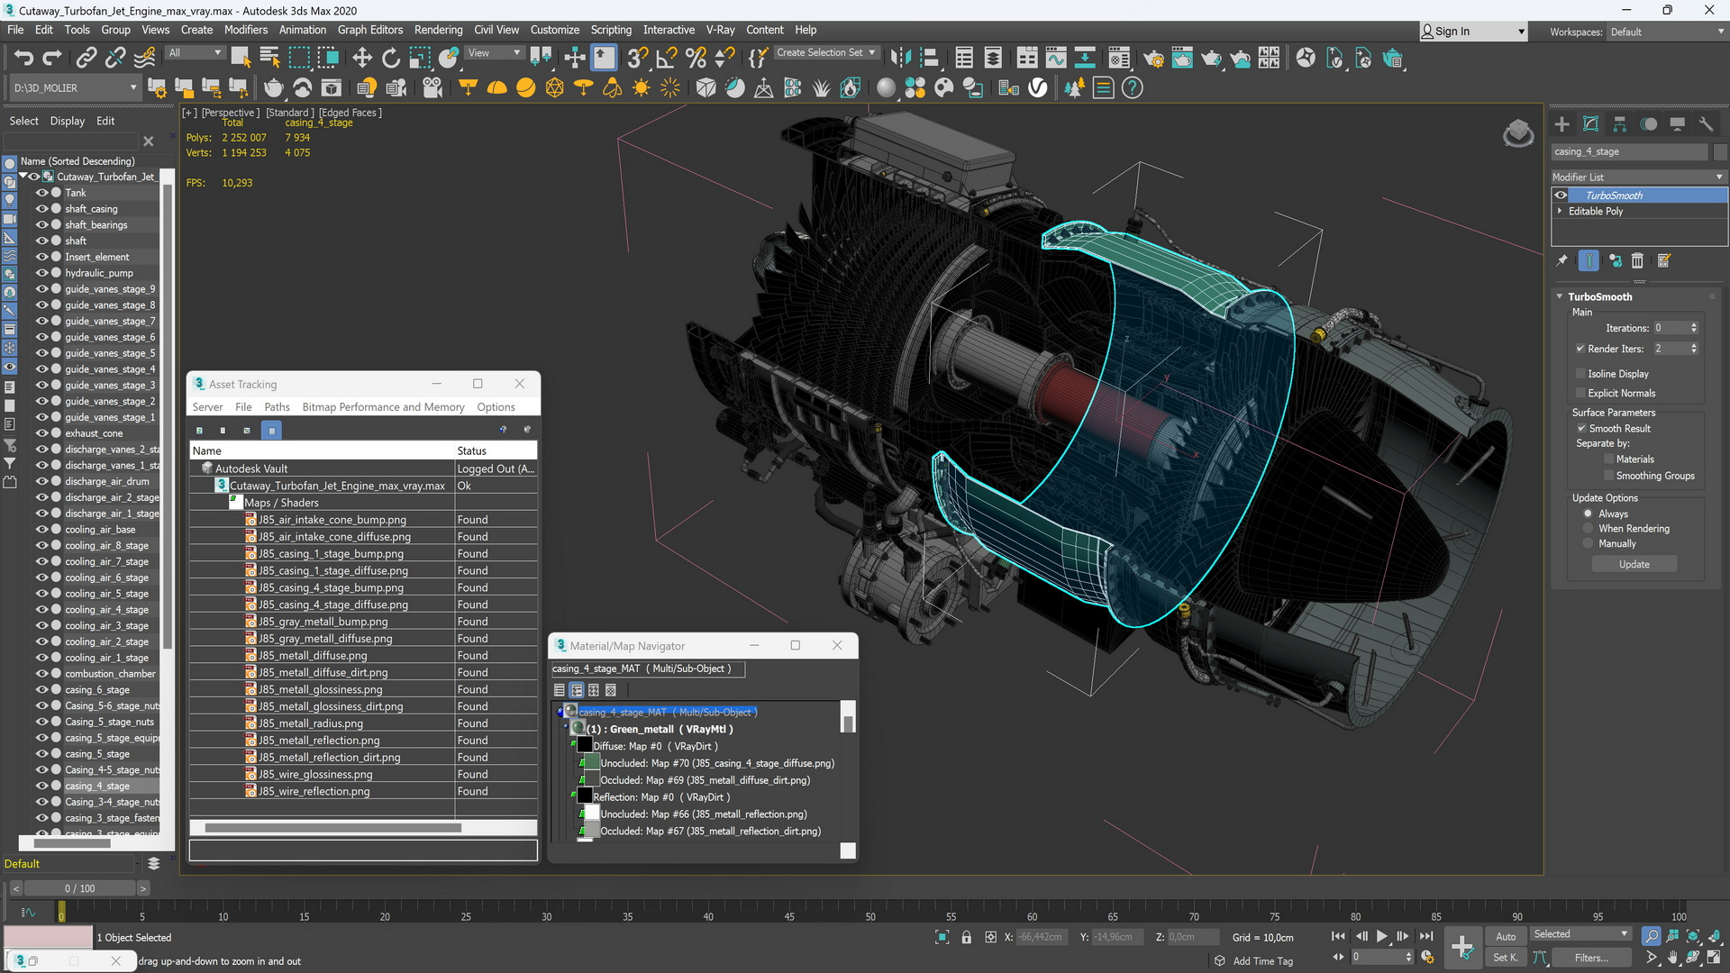Open the V-Ray menu
The height and width of the screenshot is (973, 1730).
(x=720, y=30)
